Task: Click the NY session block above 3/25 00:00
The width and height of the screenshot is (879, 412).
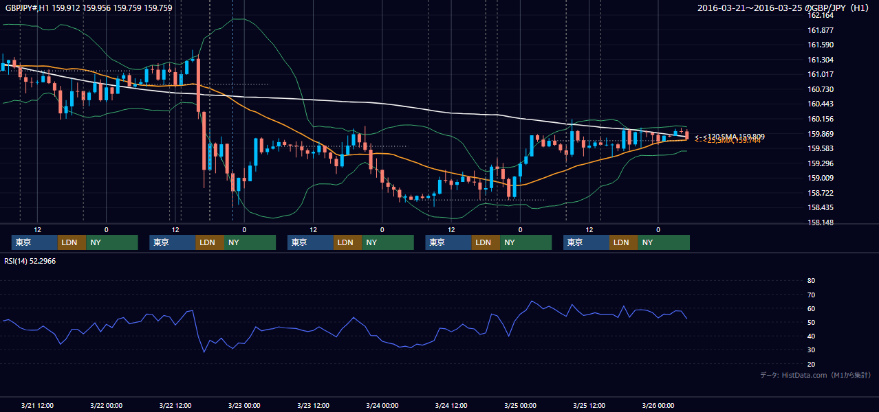Action: click(526, 242)
